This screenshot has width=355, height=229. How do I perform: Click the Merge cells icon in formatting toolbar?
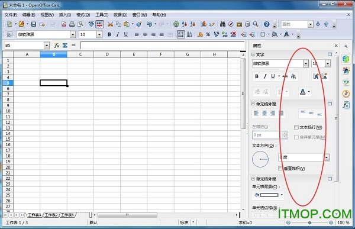(170, 34)
